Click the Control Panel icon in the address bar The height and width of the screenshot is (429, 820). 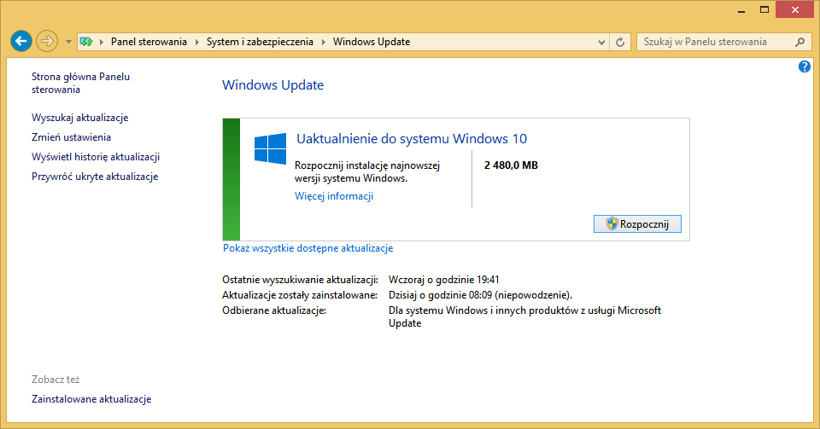pos(87,41)
